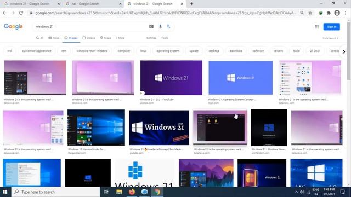Screen dimensions: 351x197
Task: Switch to the News tab
Action: pyautogui.click(x=54, y=38)
